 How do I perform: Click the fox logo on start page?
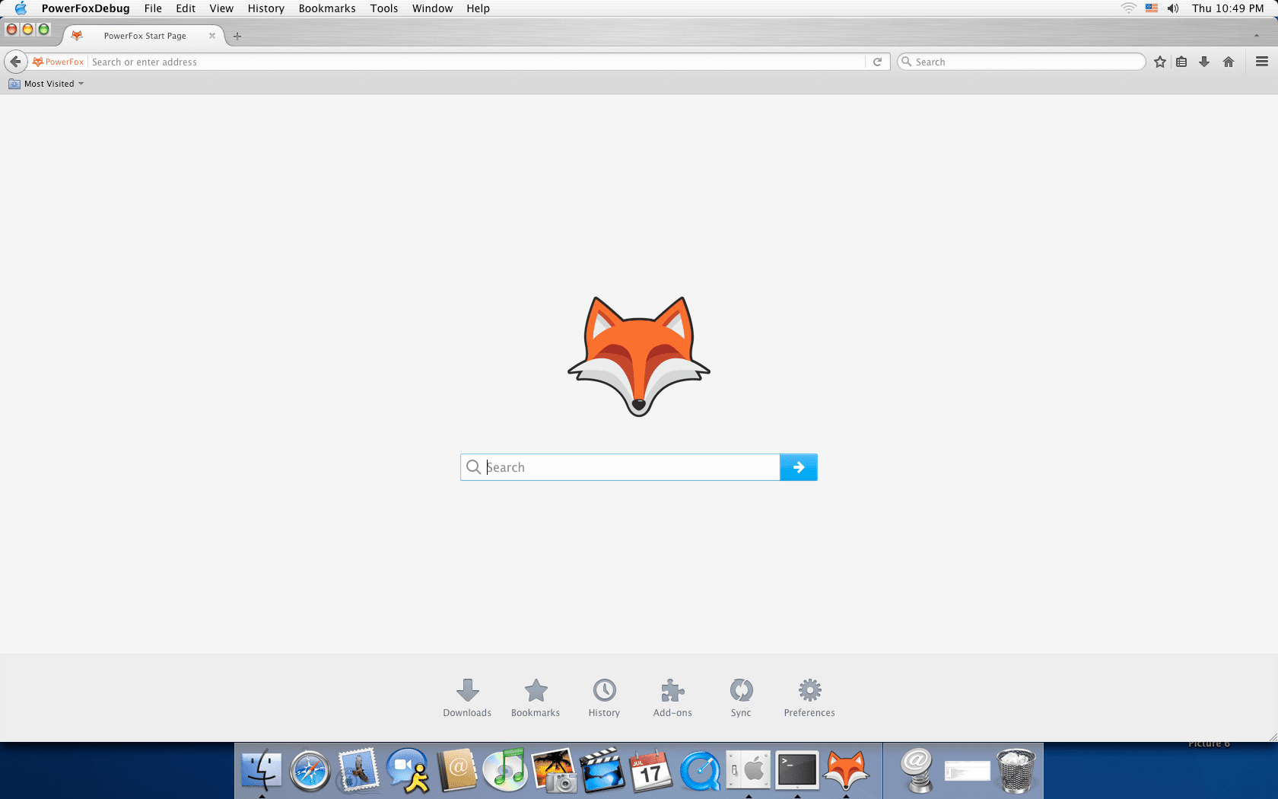click(639, 356)
